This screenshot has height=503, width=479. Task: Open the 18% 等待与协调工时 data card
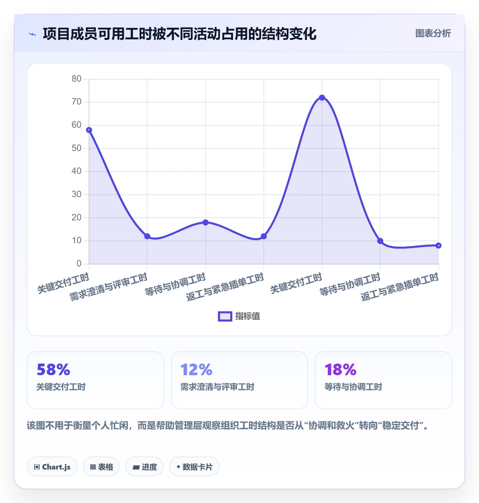coord(384,380)
